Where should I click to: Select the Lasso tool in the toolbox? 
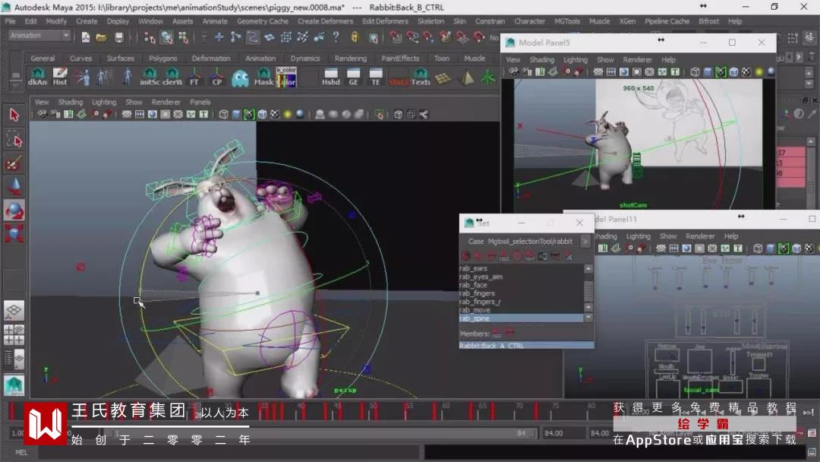click(x=14, y=139)
